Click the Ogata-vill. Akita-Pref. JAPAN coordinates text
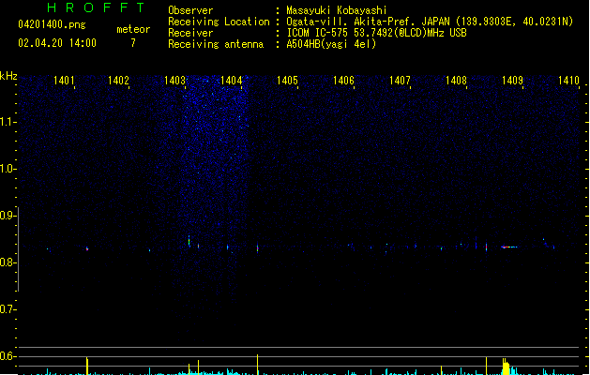 (x=430, y=22)
